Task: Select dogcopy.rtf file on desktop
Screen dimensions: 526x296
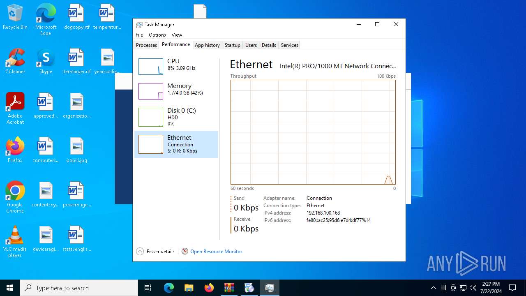Action: click(x=76, y=17)
